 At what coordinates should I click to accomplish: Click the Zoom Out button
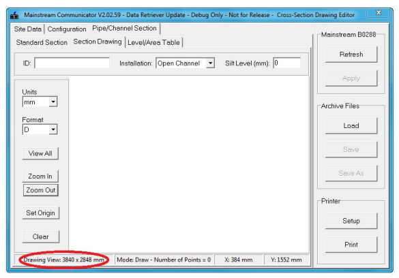(41, 190)
